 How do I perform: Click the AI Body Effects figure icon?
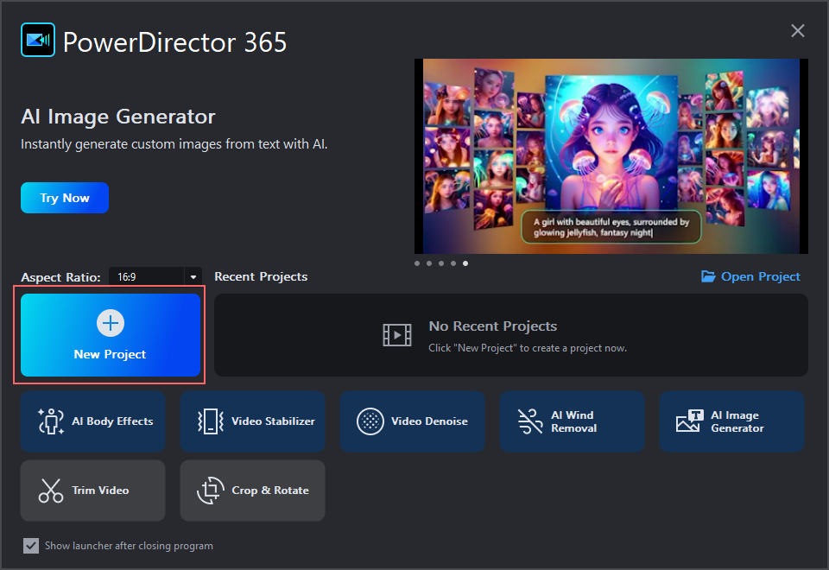[51, 421]
